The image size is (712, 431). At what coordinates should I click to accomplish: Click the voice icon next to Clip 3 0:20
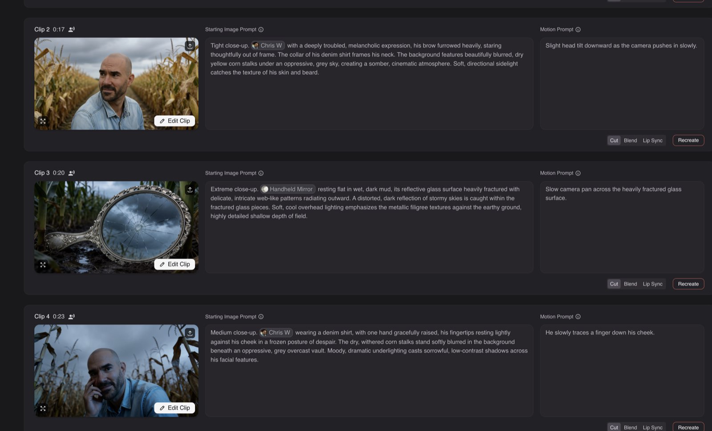point(71,173)
